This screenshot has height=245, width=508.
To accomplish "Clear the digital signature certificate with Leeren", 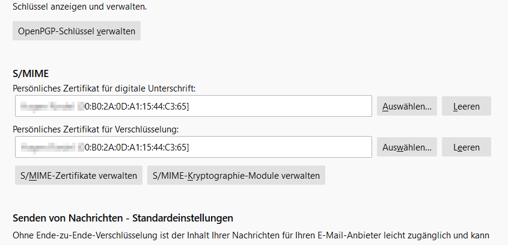I will [467, 107].
